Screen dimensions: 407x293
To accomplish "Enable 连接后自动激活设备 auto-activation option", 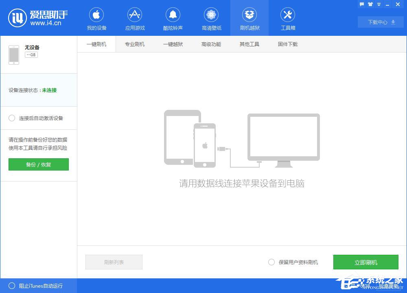I will [12, 118].
